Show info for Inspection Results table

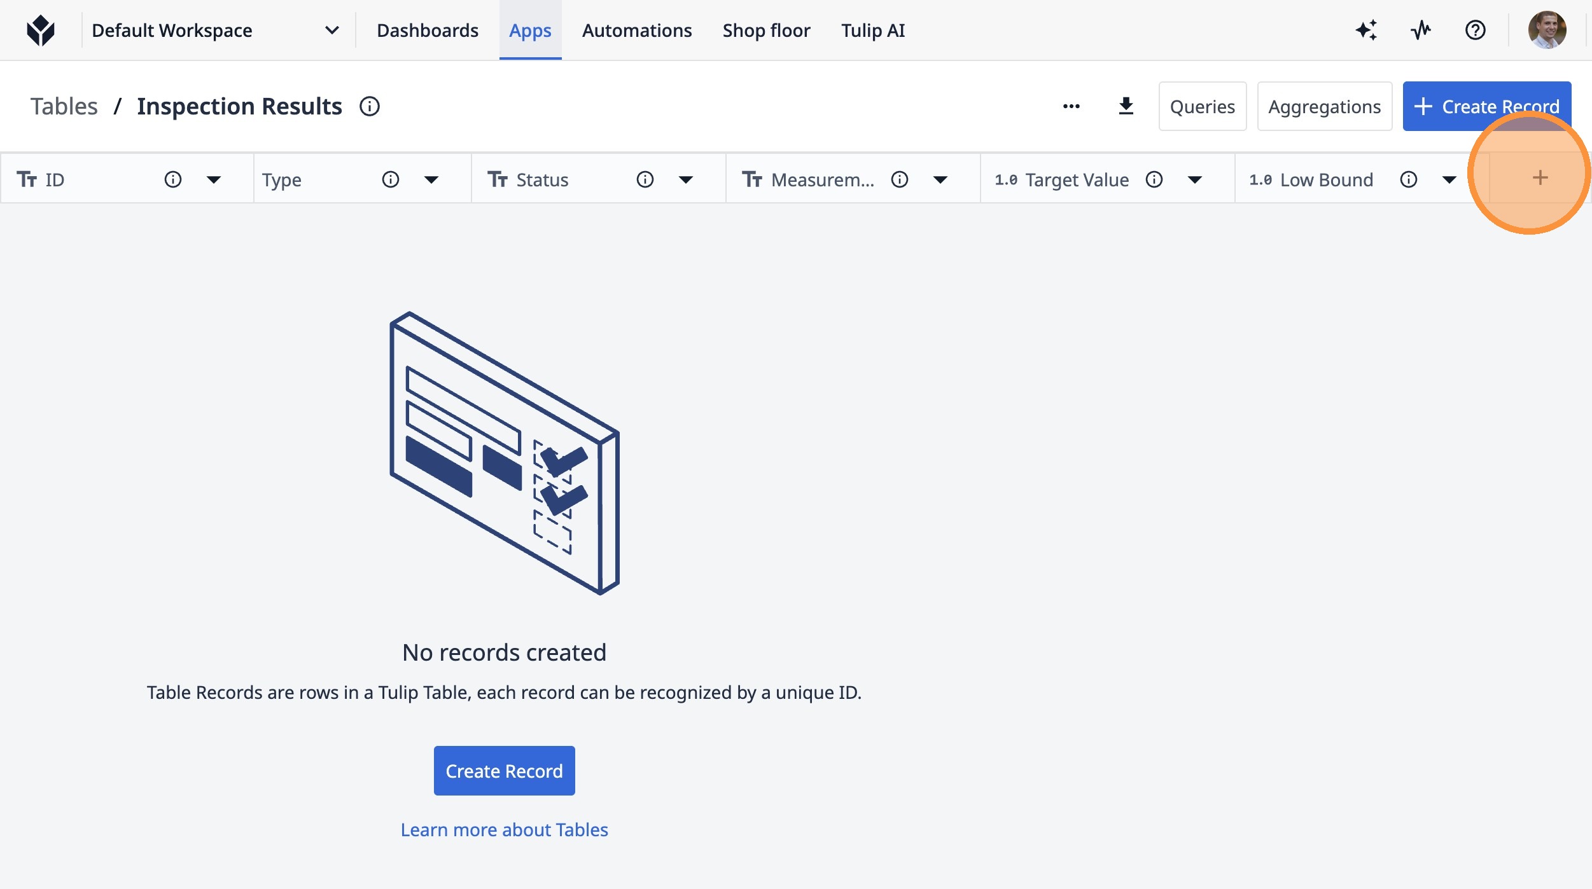pyautogui.click(x=370, y=106)
